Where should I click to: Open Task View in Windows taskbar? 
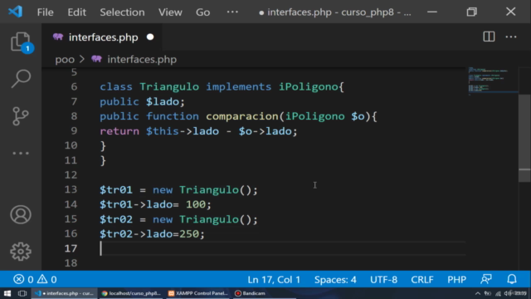point(22,293)
